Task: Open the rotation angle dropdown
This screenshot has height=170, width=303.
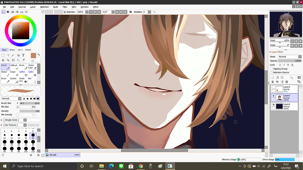Action: click(113, 12)
